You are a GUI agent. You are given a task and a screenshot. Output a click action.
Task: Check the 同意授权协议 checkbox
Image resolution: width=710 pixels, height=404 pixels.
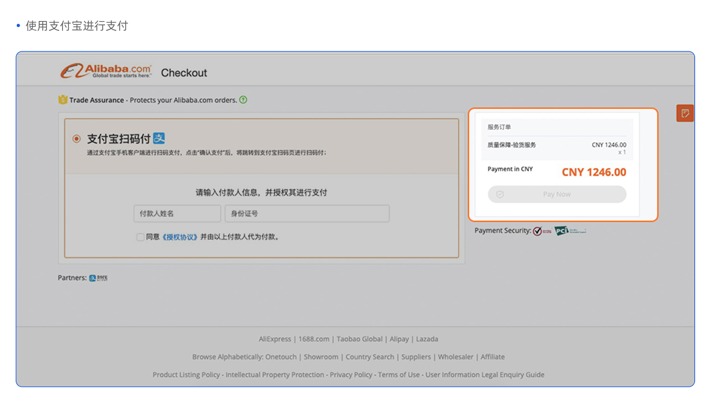(x=140, y=237)
